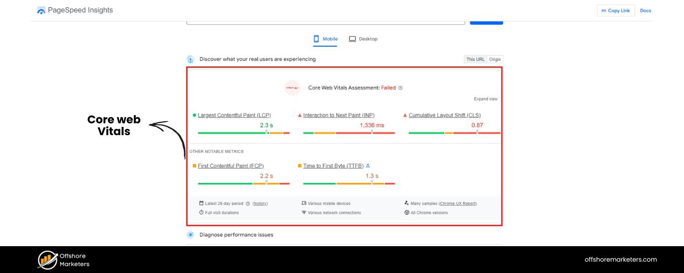Click the Chrome icon near All Chrome versions
This screenshot has width=684, height=273.
click(x=406, y=212)
